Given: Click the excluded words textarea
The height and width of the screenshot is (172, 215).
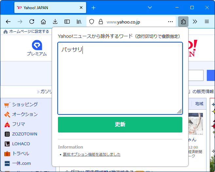Looking at the screenshot, I should [120, 78].
